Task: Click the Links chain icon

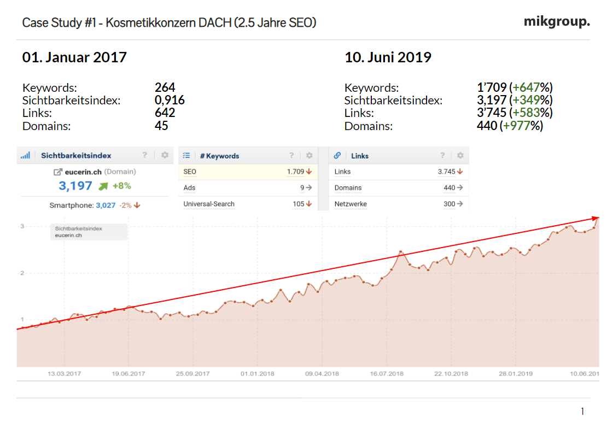Action: point(337,156)
